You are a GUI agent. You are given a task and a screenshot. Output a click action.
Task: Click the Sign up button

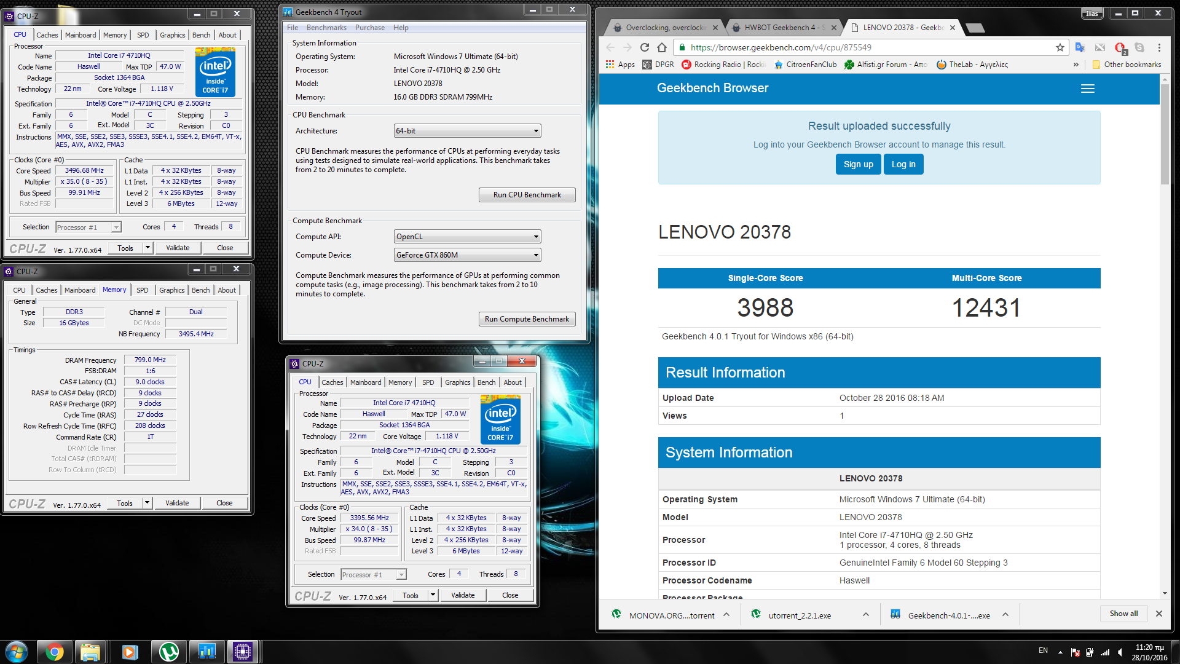[x=858, y=164]
